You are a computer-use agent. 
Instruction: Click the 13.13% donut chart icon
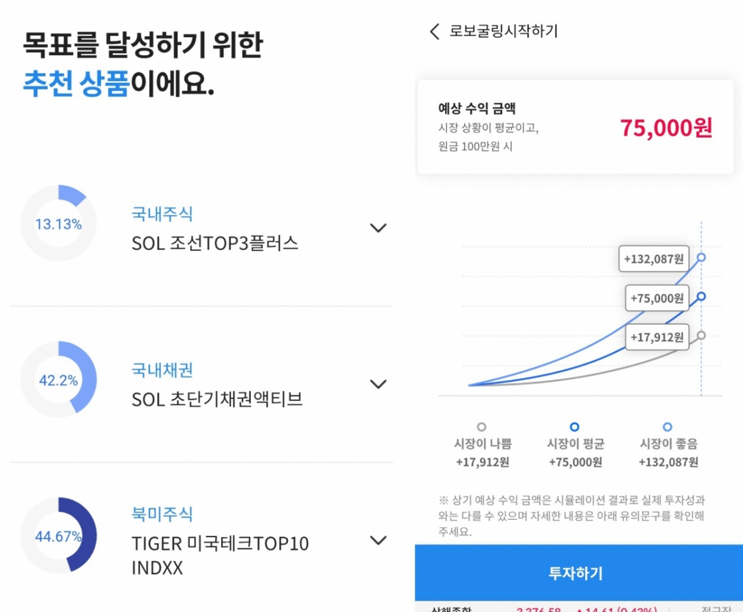click(x=58, y=223)
